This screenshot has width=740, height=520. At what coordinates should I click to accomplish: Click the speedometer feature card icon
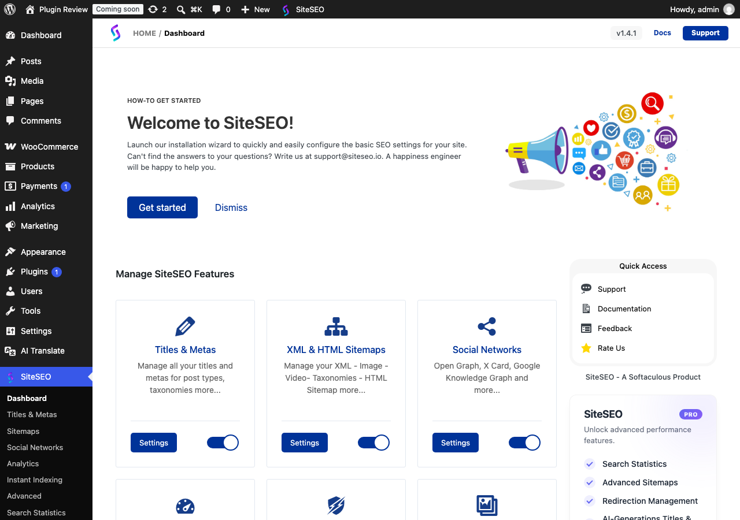tap(185, 506)
